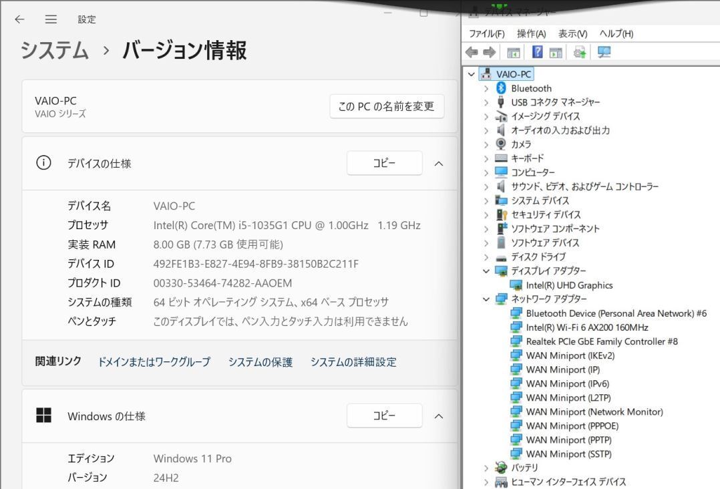Click the update device driver toolbar icon

[580, 52]
